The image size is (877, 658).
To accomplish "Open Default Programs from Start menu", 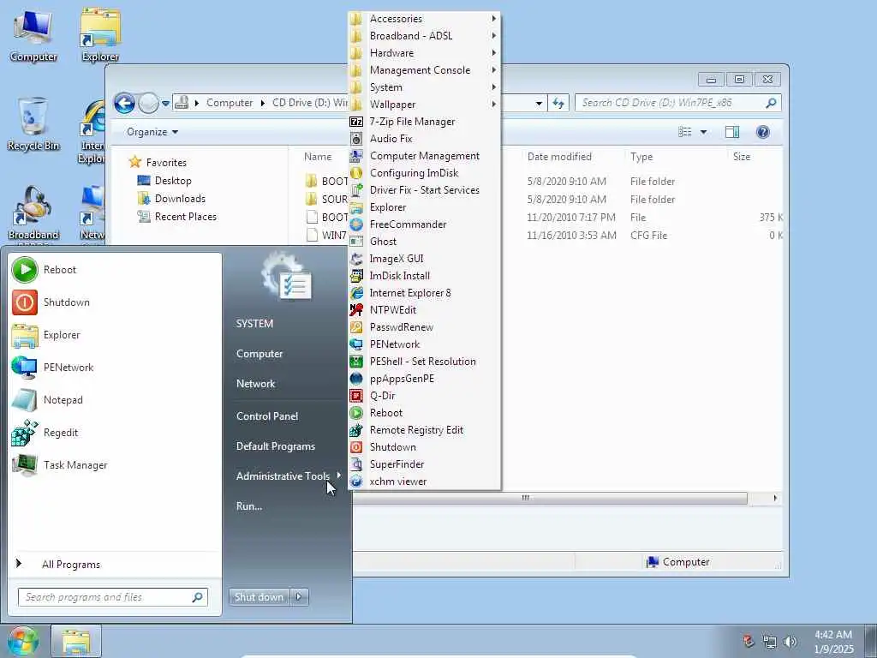I will pyautogui.click(x=276, y=446).
